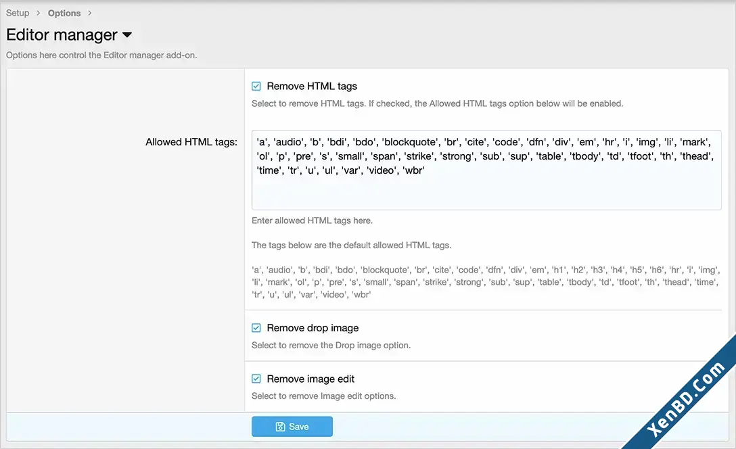The height and width of the screenshot is (449, 736).
Task: Click the 'Select to remove Image edit options.' text
Action: 323,396
